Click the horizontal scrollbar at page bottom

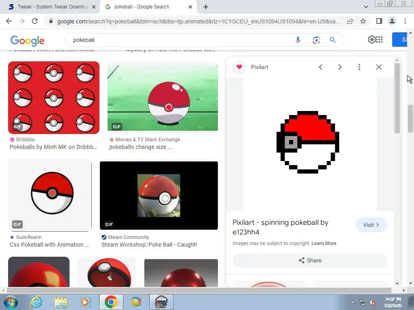[198, 290]
